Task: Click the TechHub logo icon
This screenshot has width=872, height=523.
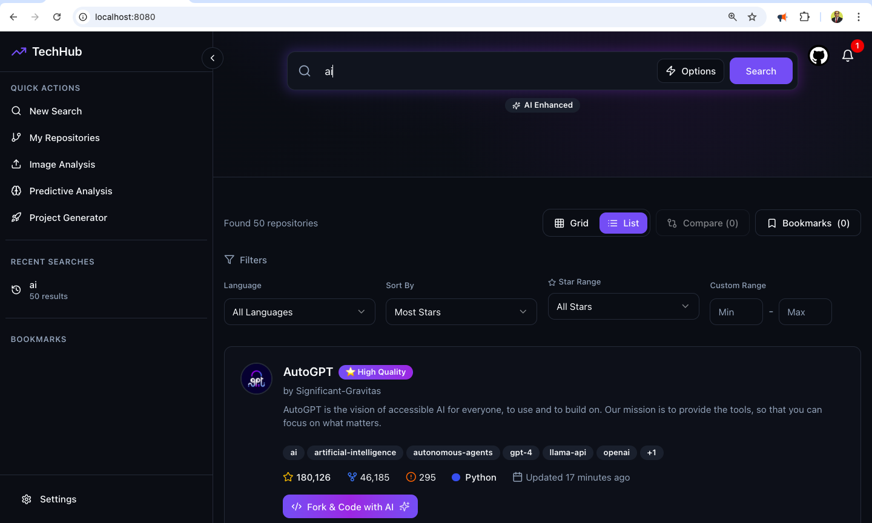Action: point(19,51)
